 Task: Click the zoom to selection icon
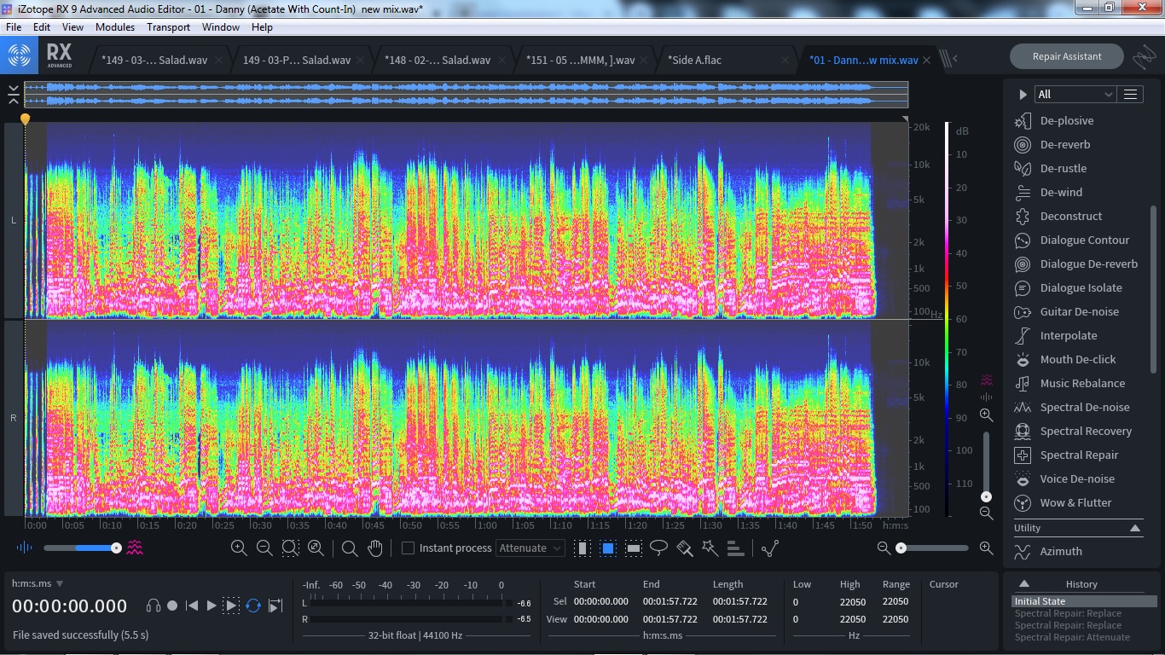click(x=290, y=548)
